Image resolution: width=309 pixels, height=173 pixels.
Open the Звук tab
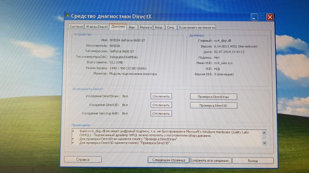coord(132,27)
